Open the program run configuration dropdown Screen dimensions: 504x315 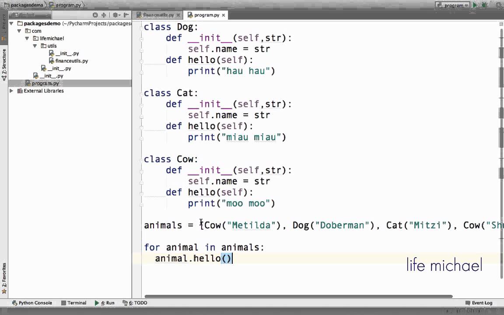point(452,5)
